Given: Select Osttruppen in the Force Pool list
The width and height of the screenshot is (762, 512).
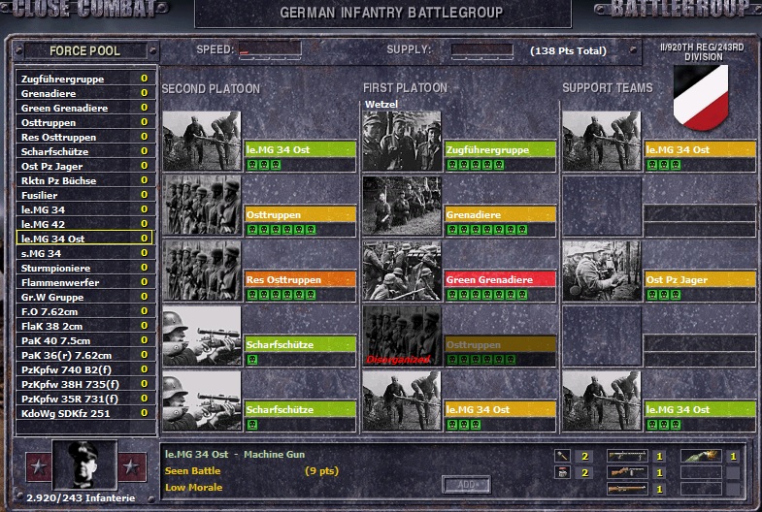Looking at the screenshot, I should (84, 122).
